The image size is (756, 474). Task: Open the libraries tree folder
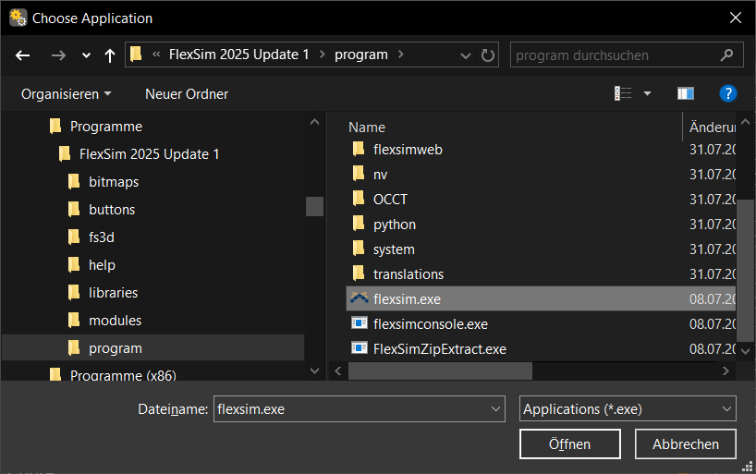114,293
